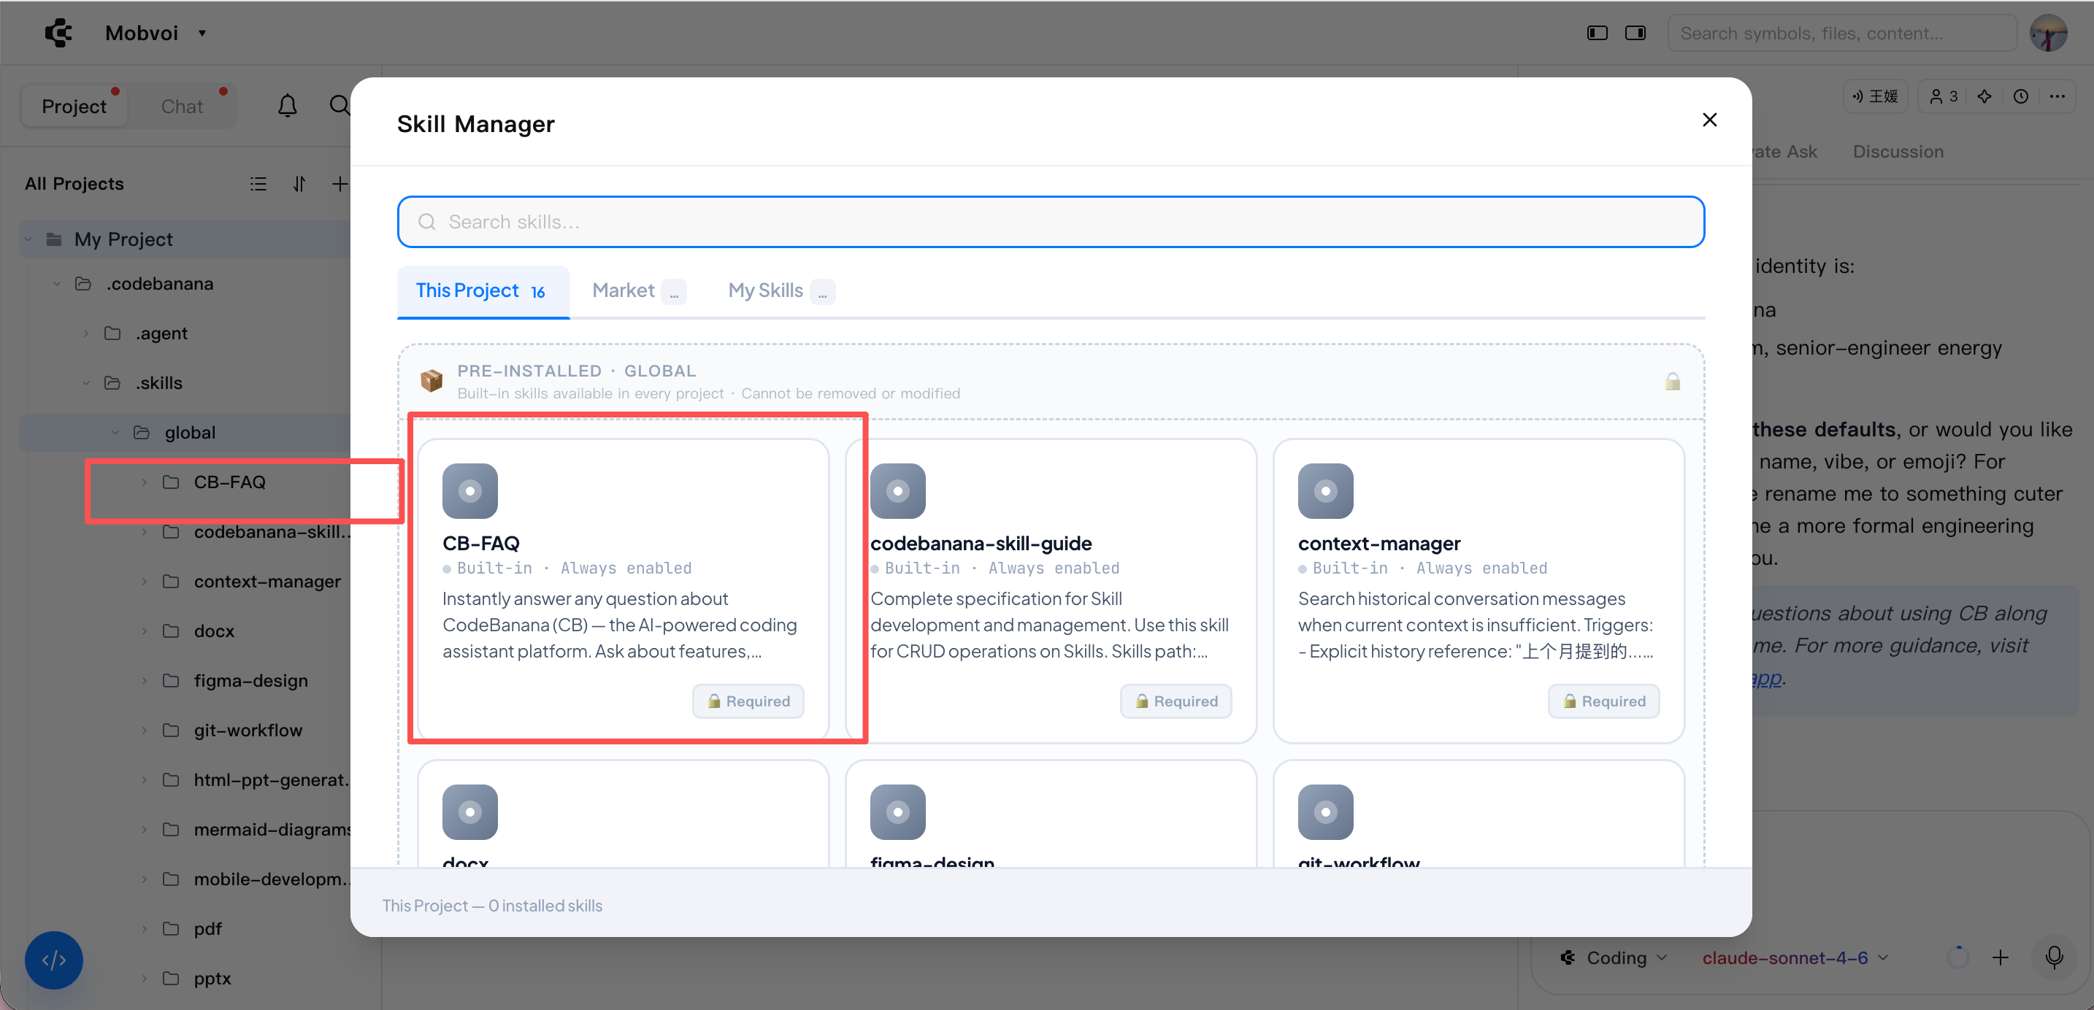Click the docx skill card icon
Image resolution: width=2094 pixels, height=1010 pixels.
point(470,812)
